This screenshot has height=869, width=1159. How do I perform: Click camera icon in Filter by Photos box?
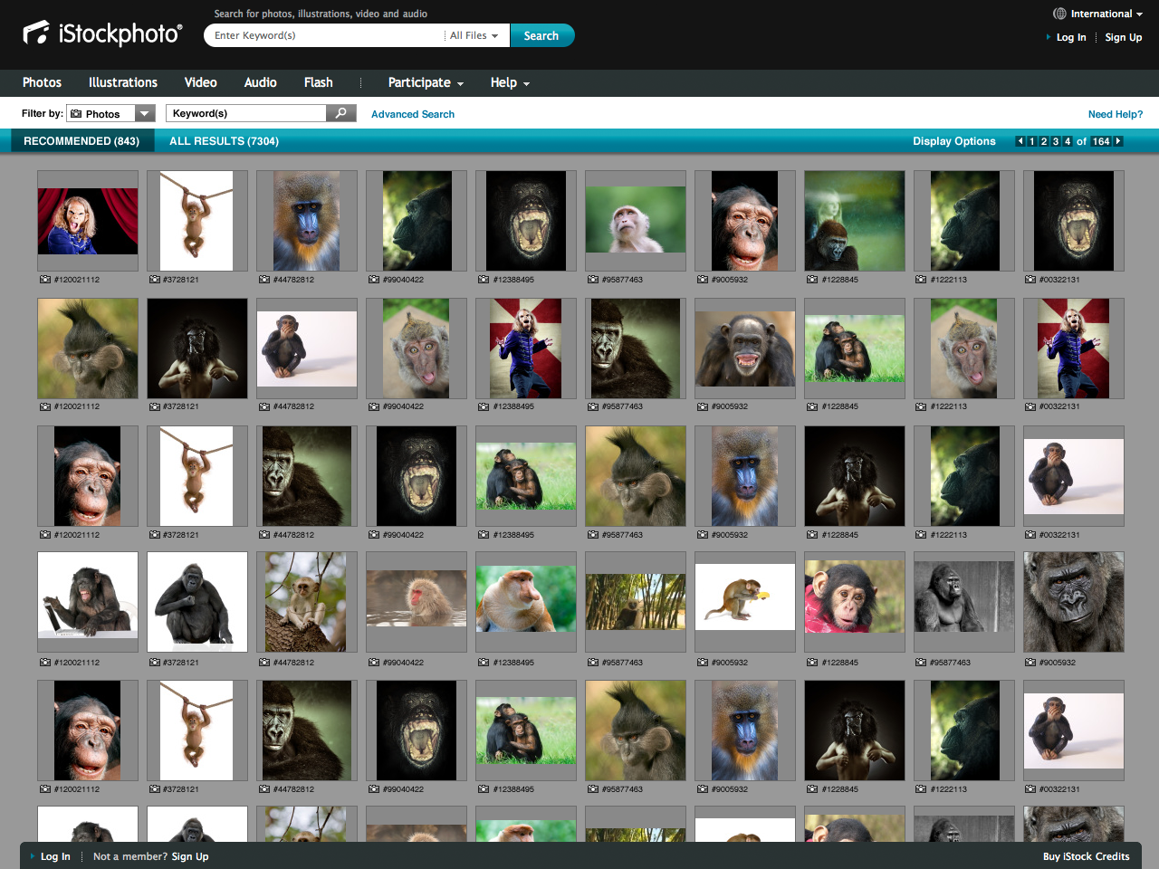pos(76,114)
